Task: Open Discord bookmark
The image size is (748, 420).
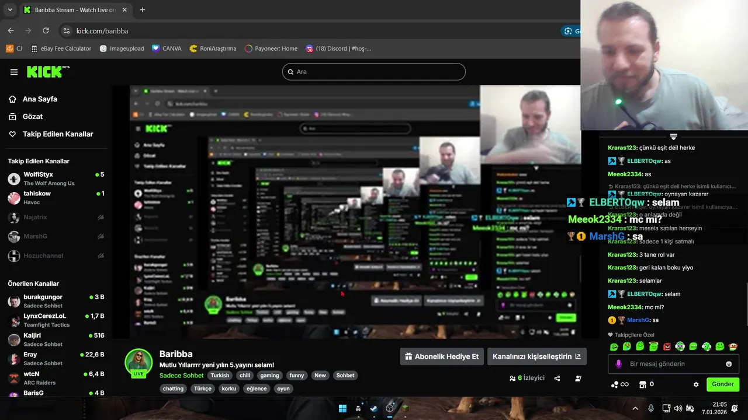Action: [338, 48]
